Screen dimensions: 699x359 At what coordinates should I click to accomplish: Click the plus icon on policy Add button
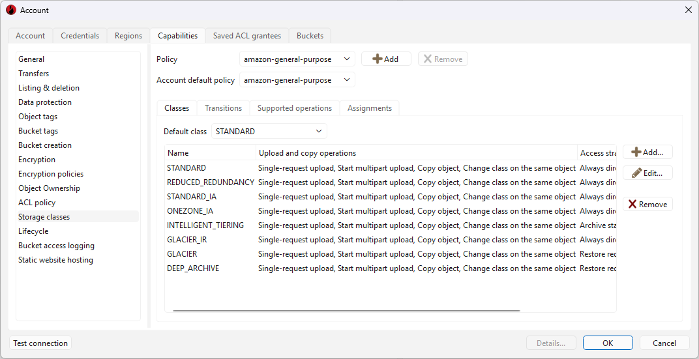coord(377,59)
